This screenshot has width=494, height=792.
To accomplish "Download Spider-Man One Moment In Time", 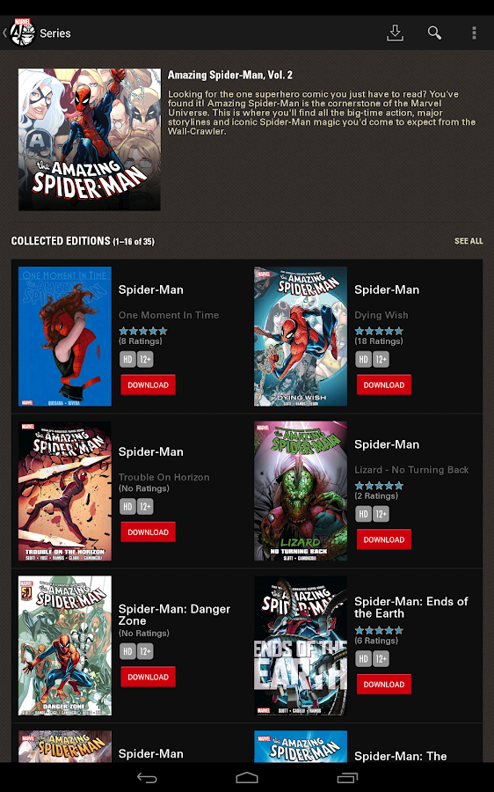I will [148, 385].
